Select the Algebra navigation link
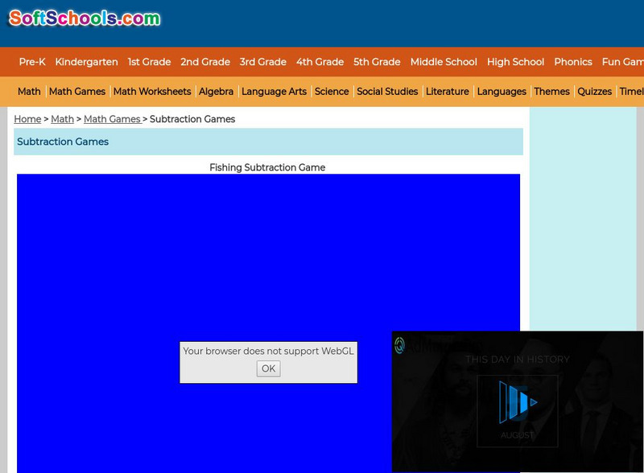644x473 pixels. [216, 91]
